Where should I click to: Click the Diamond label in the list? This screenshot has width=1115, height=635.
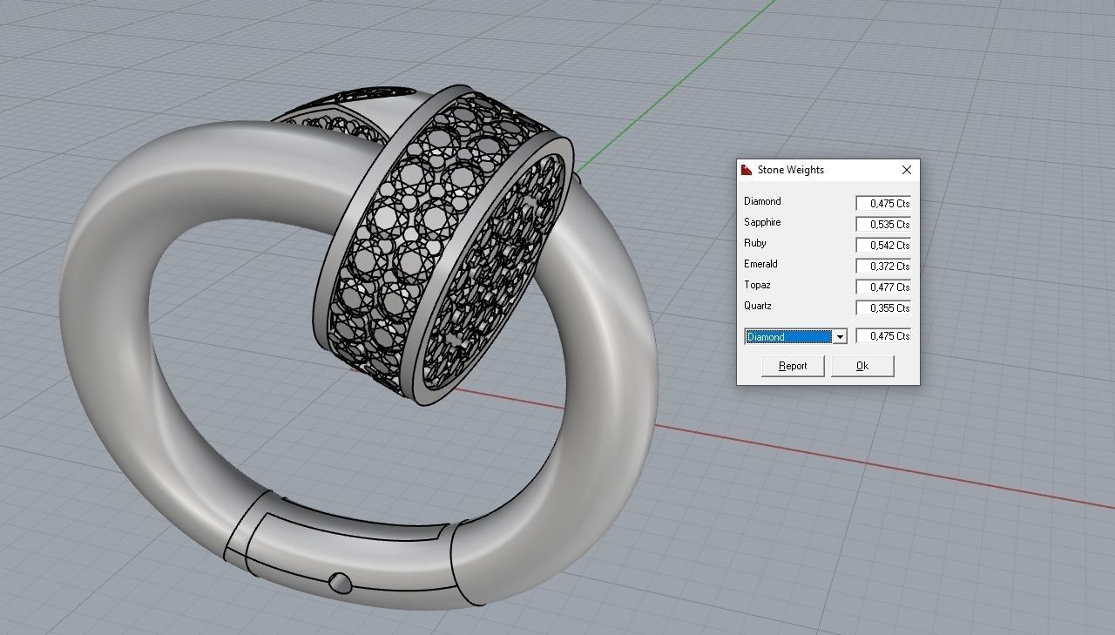coord(762,201)
